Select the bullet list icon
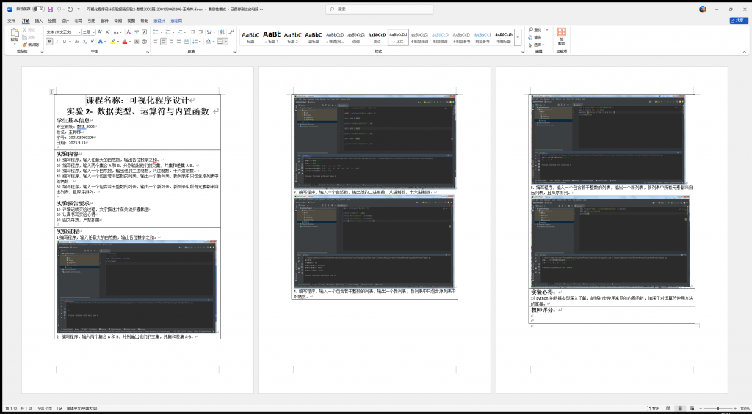The height and width of the screenshot is (414, 752). [156, 33]
